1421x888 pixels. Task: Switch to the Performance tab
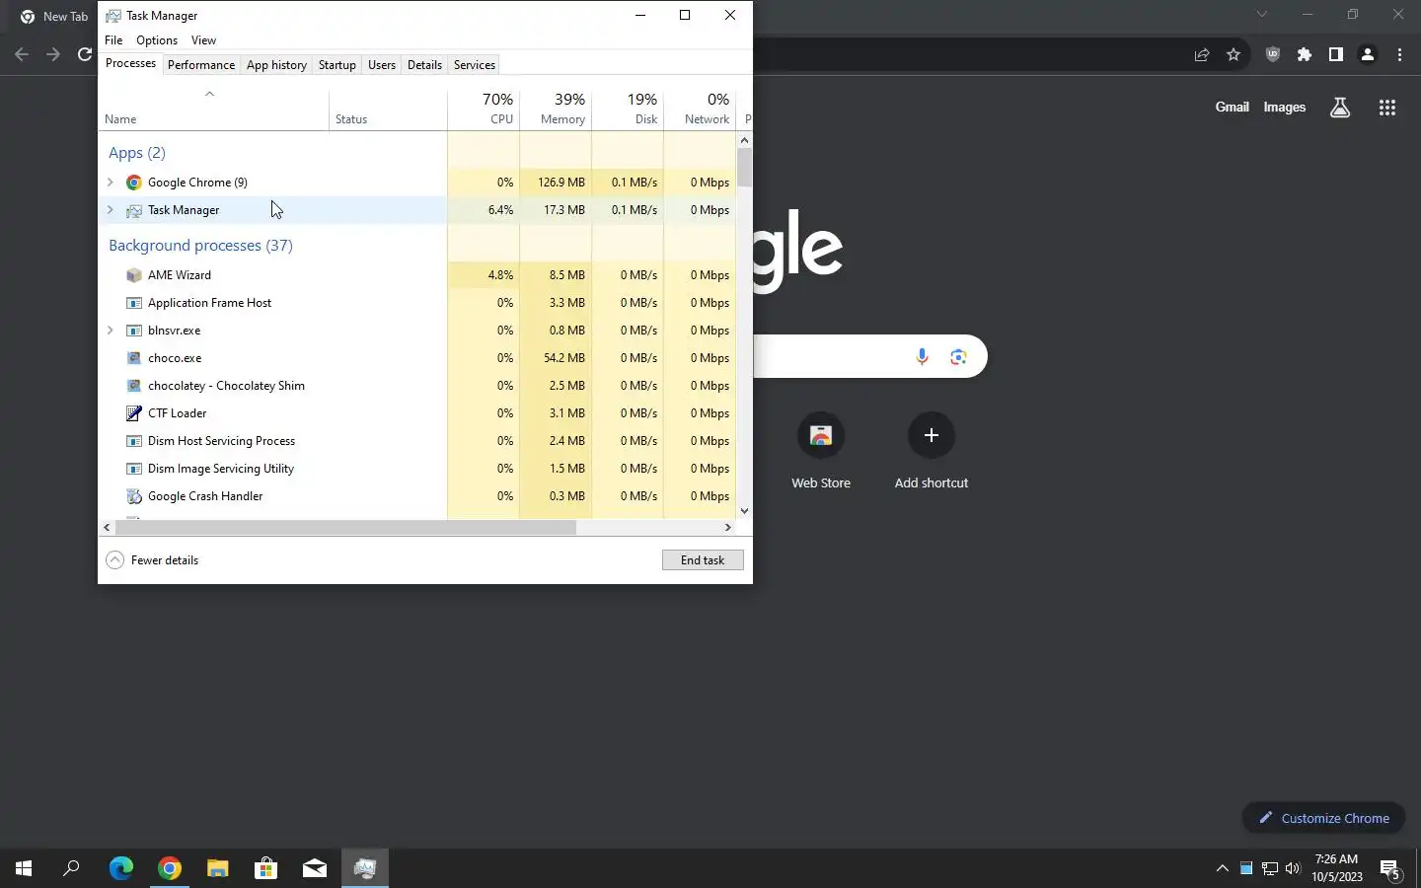(x=201, y=65)
